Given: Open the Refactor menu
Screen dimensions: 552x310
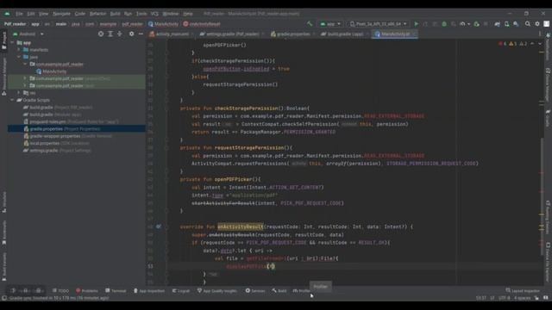Looking at the screenshot, I should coord(97,14).
